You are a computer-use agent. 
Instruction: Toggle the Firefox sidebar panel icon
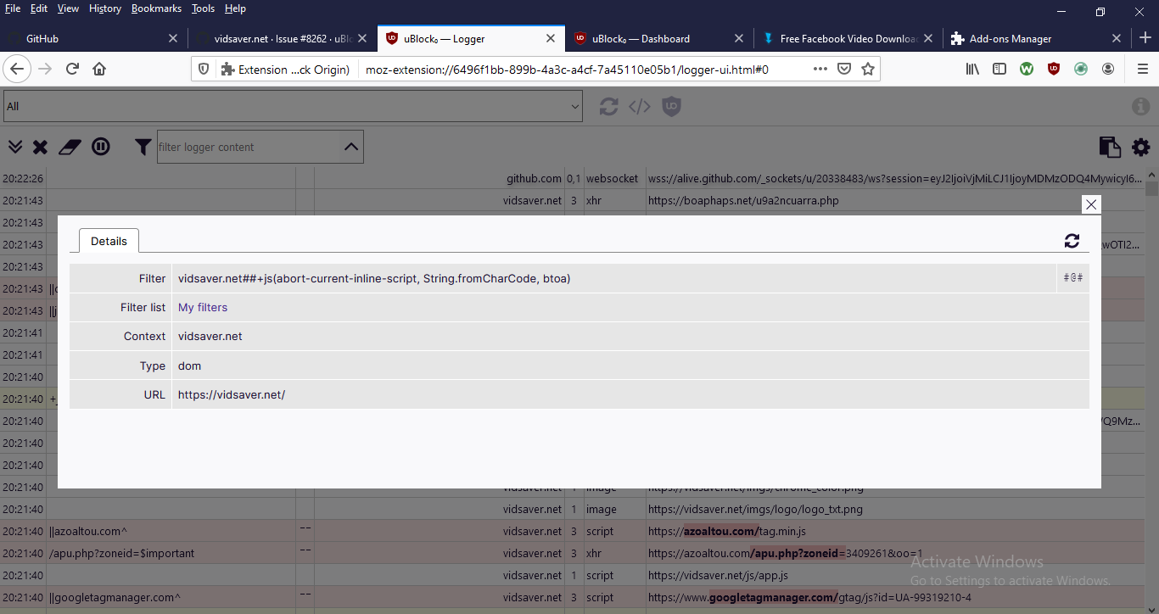click(999, 69)
